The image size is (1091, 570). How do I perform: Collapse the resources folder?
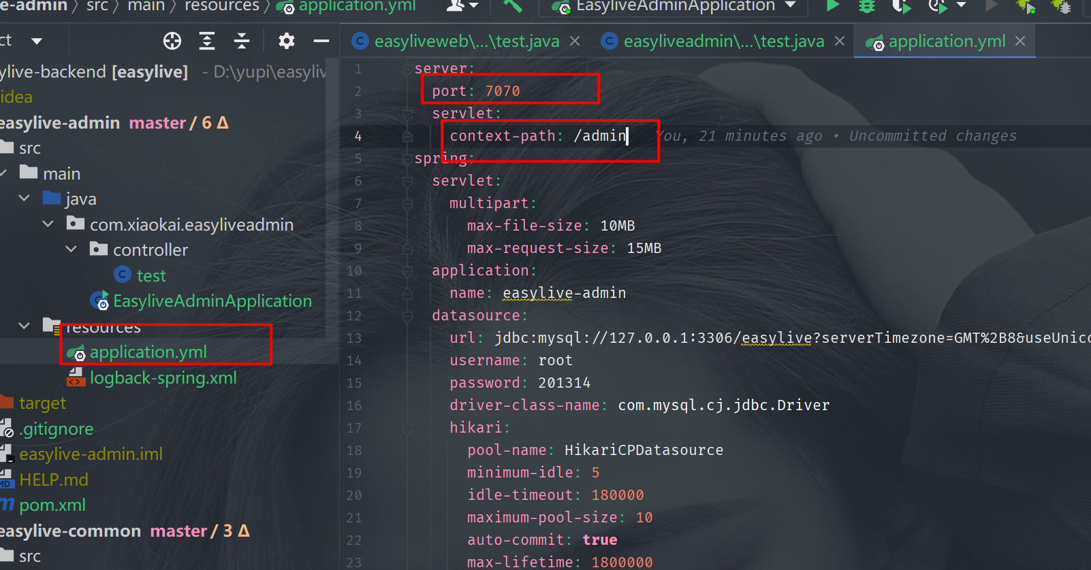click(25, 326)
